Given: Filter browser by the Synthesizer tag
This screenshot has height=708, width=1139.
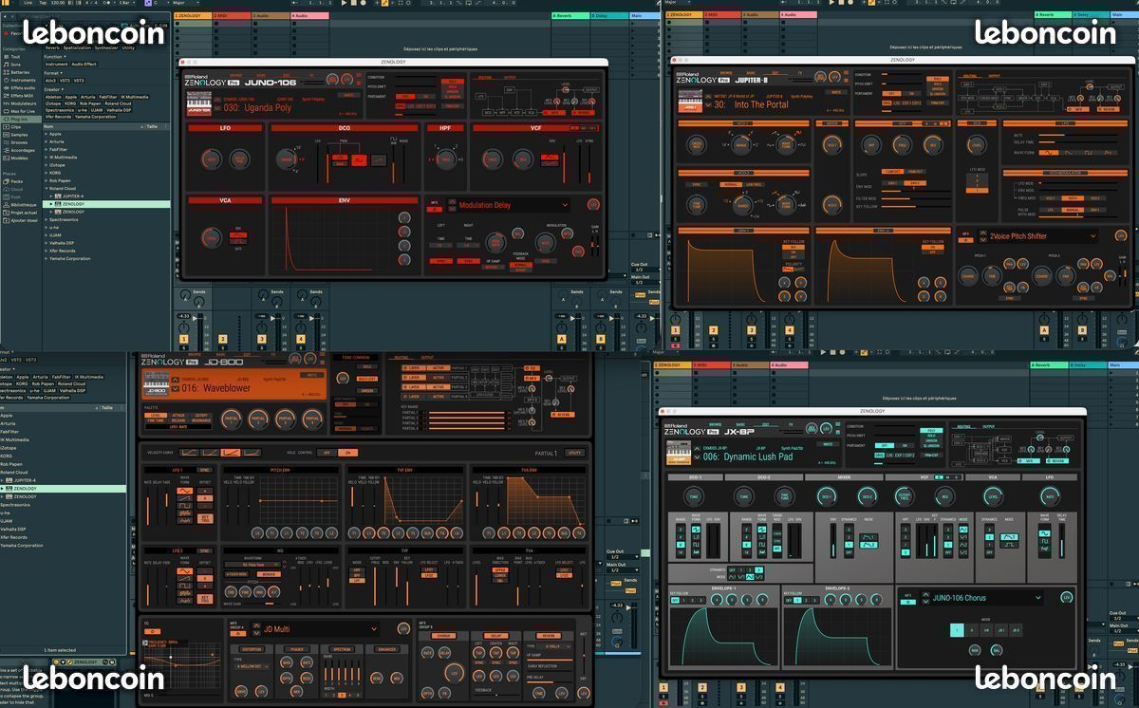Looking at the screenshot, I should 106,47.
